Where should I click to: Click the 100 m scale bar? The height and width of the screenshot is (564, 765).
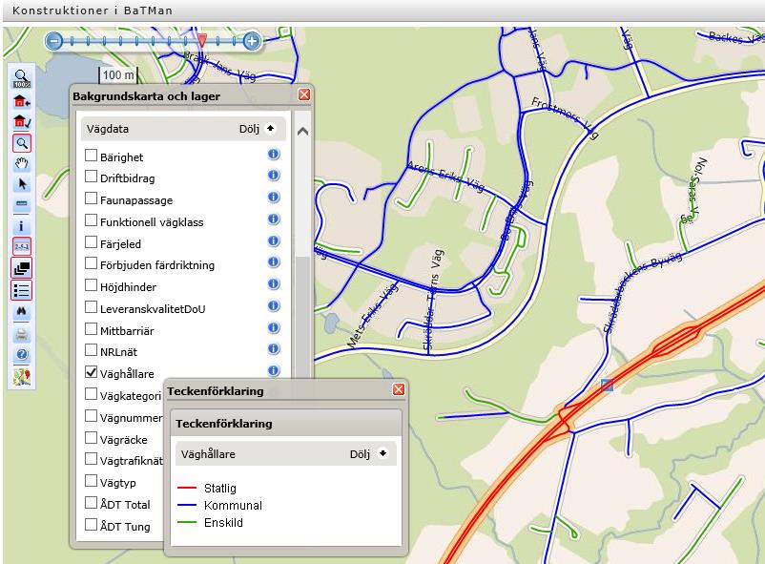(x=118, y=75)
